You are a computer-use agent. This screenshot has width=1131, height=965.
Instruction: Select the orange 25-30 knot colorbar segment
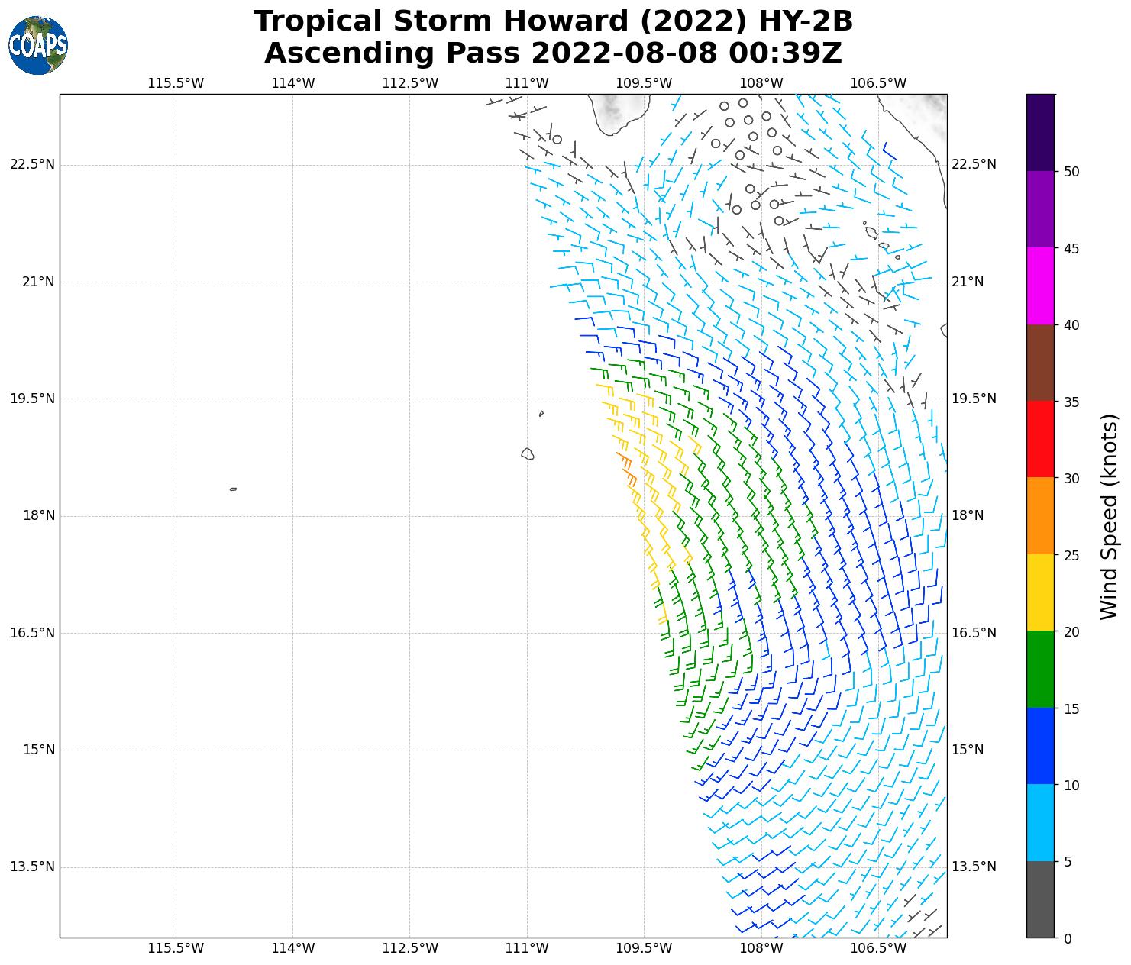click(x=1040, y=516)
